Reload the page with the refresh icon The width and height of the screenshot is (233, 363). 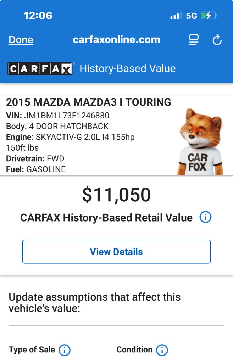(x=217, y=40)
